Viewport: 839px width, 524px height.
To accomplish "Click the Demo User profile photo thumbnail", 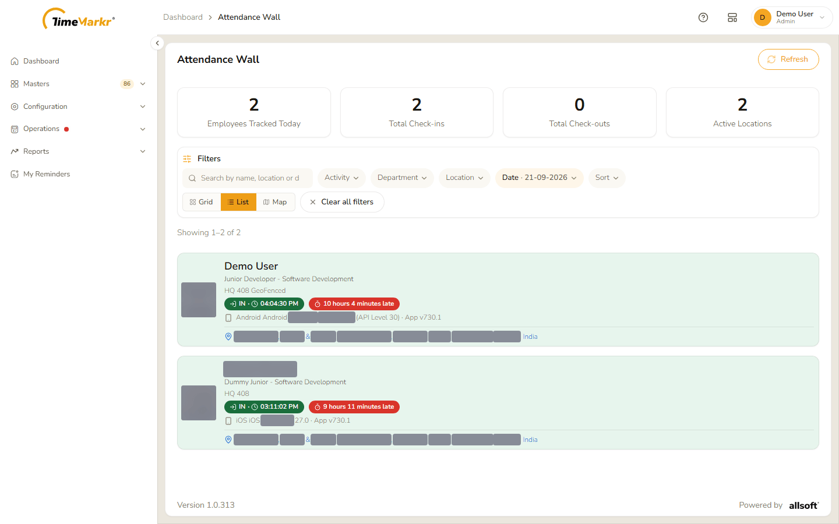I will point(199,300).
